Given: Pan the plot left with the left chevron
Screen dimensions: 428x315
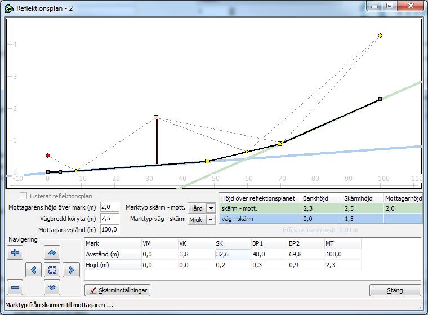Looking at the screenshot, I should [x=34, y=270].
